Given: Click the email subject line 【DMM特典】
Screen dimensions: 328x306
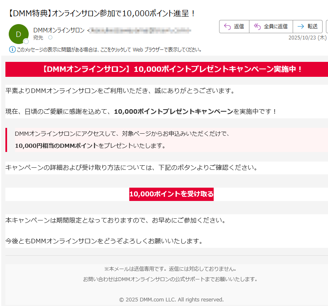Looking at the screenshot, I should pyautogui.click(x=101, y=14).
